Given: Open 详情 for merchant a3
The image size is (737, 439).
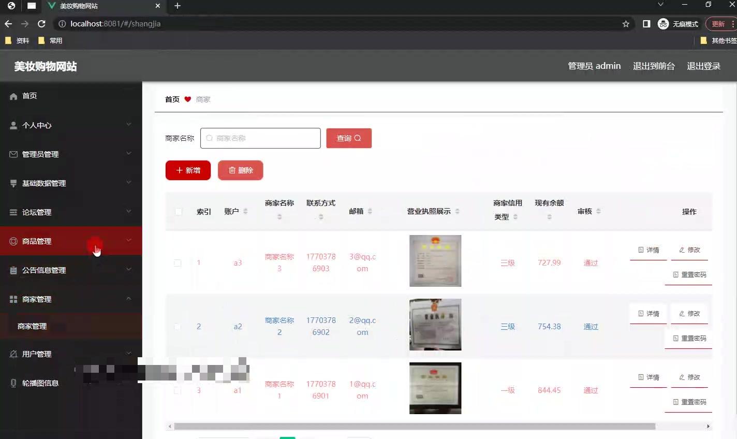Looking at the screenshot, I should tap(648, 250).
